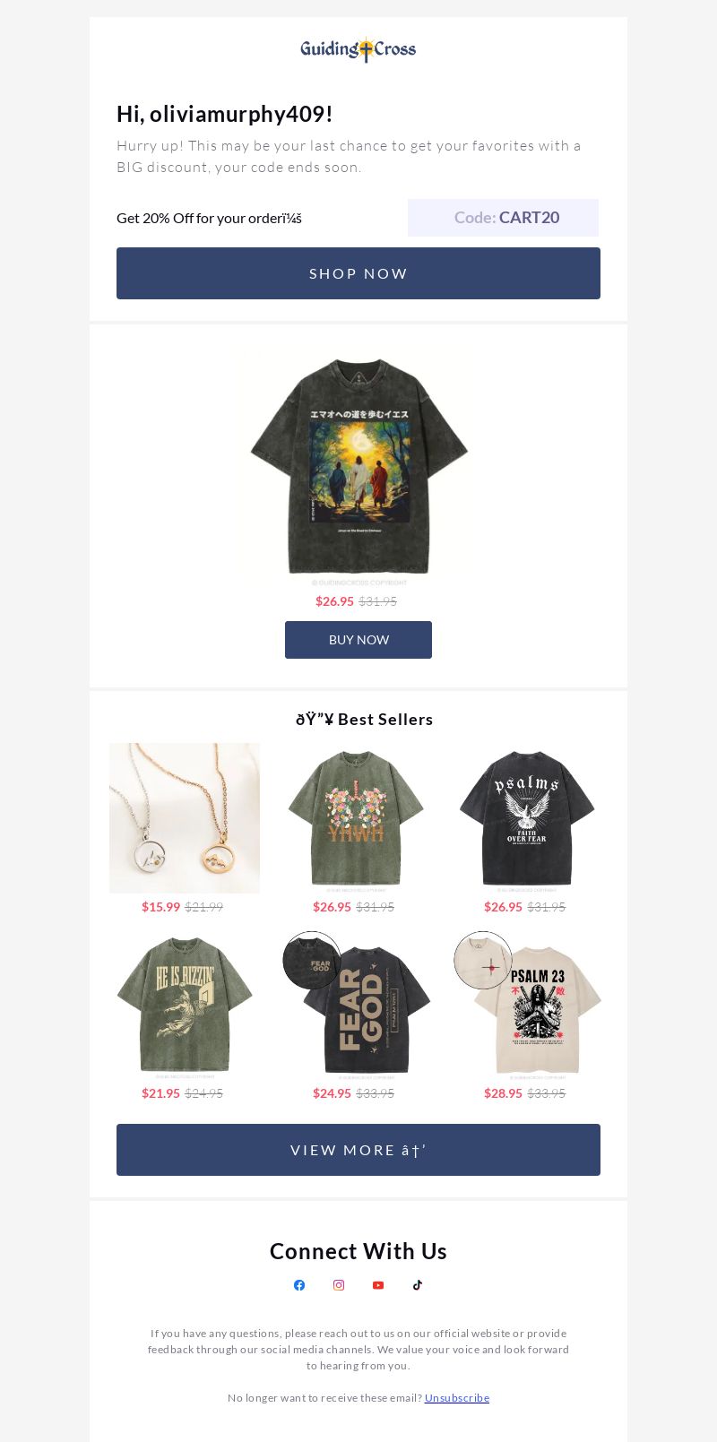Open the Facebook social icon

click(299, 1285)
